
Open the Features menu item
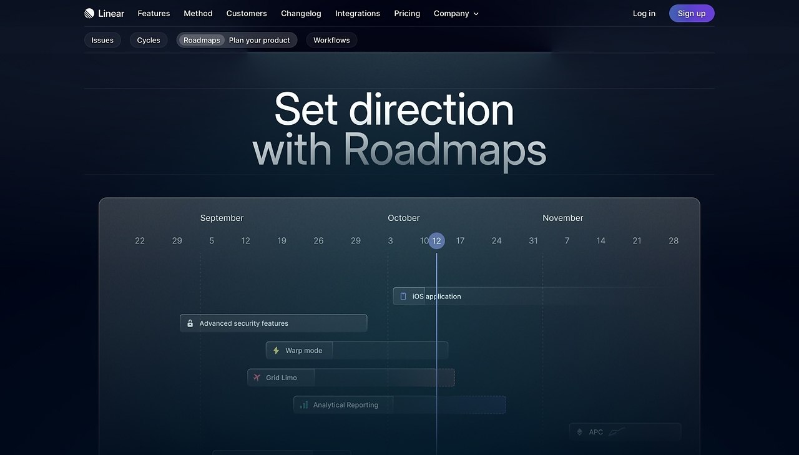point(154,13)
